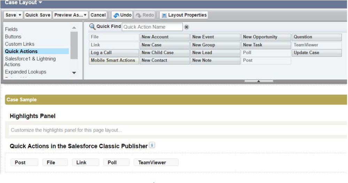348x183 pixels.
Task: Select the TeamViewer palette action
Action: point(317,45)
